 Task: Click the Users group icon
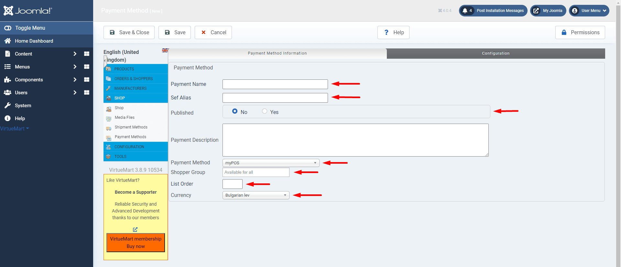pyautogui.click(x=8, y=93)
